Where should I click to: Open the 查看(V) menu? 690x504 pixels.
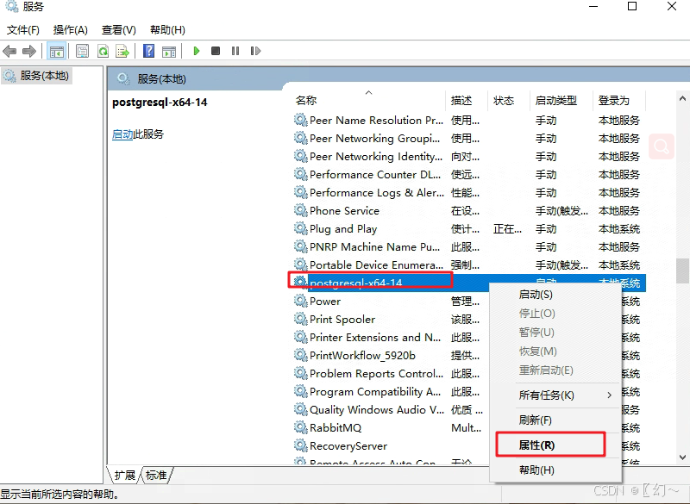click(x=119, y=28)
